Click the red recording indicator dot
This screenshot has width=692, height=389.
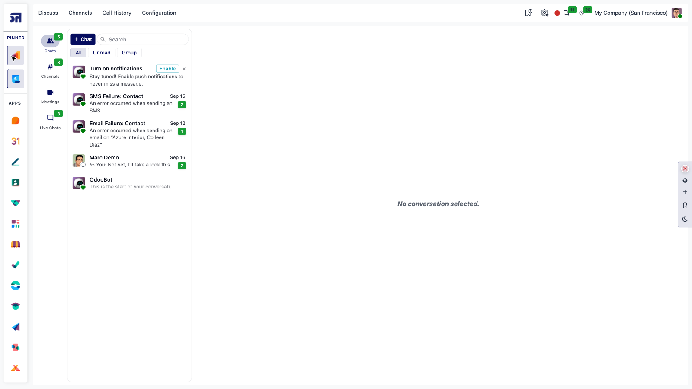[x=557, y=13]
